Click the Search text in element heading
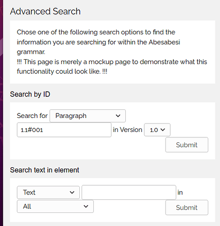This screenshot has width=220, height=226. pyautogui.click(x=45, y=170)
